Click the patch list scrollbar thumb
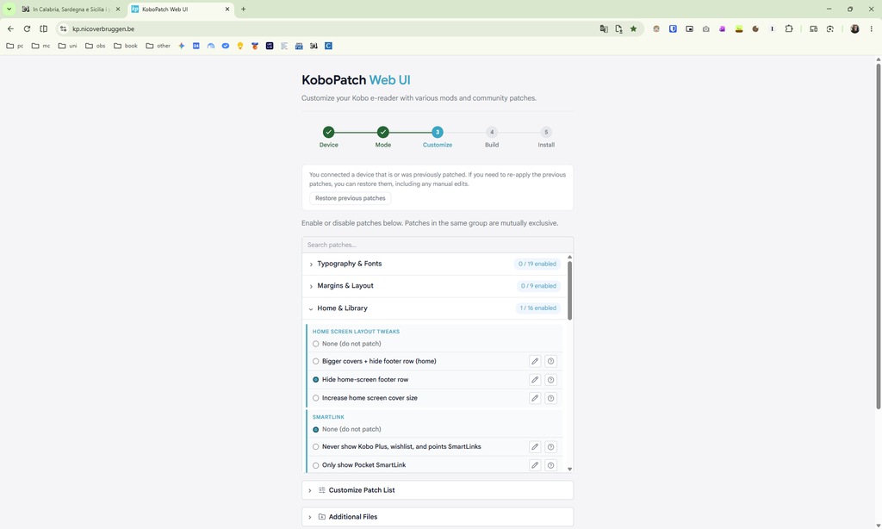 coord(570,290)
